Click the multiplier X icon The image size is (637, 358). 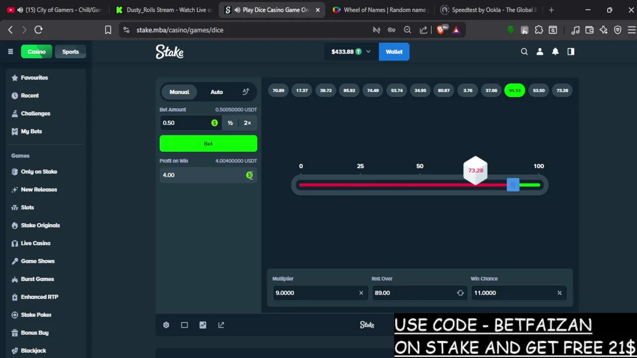tap(361, 293)
